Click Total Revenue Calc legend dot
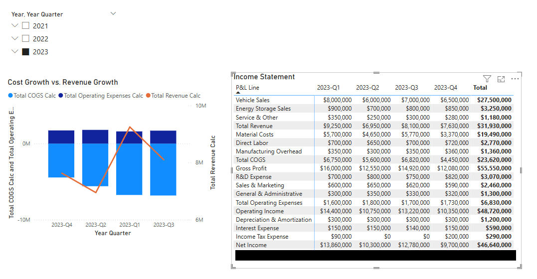Image resolution: width=537 pixels, height=279 pixels. click(148, 96)
